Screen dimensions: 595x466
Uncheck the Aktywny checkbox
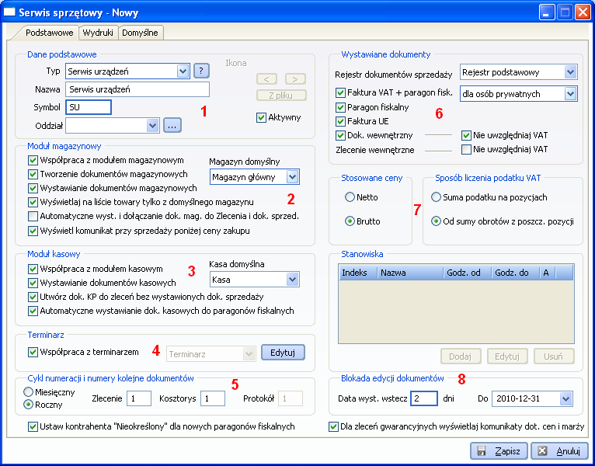coord(261,117)
